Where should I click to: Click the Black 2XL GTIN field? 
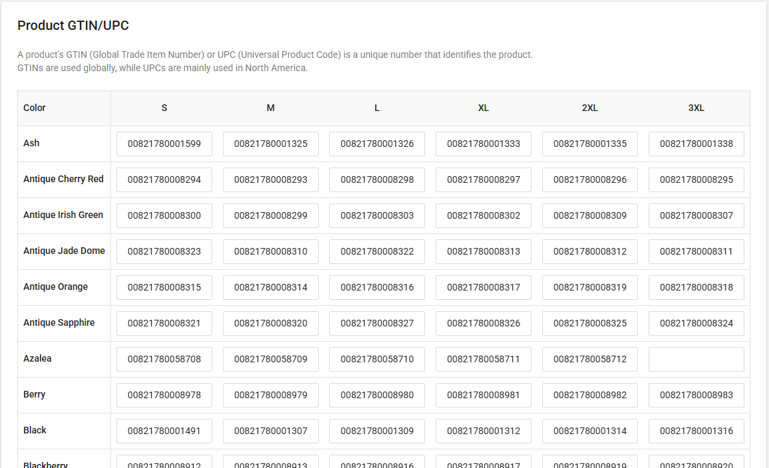pos(590,431)
